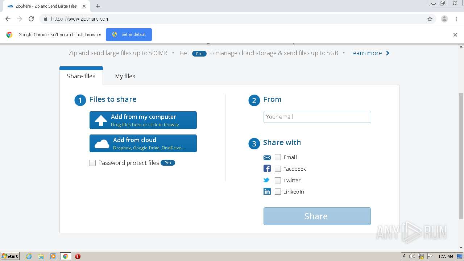Click the LinkedIn logo icon
Viewport: 464px width, 261px height.
pyautogui.click(x=267, y=191)
